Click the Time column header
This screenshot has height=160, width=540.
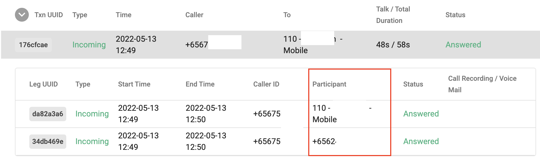tap(124, 15)
